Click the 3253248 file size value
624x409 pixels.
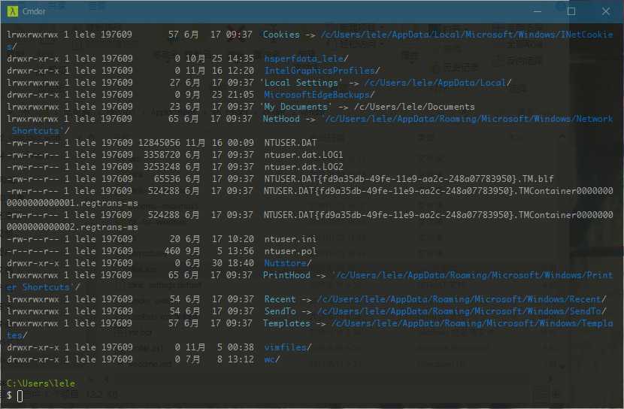click(162, 167)
